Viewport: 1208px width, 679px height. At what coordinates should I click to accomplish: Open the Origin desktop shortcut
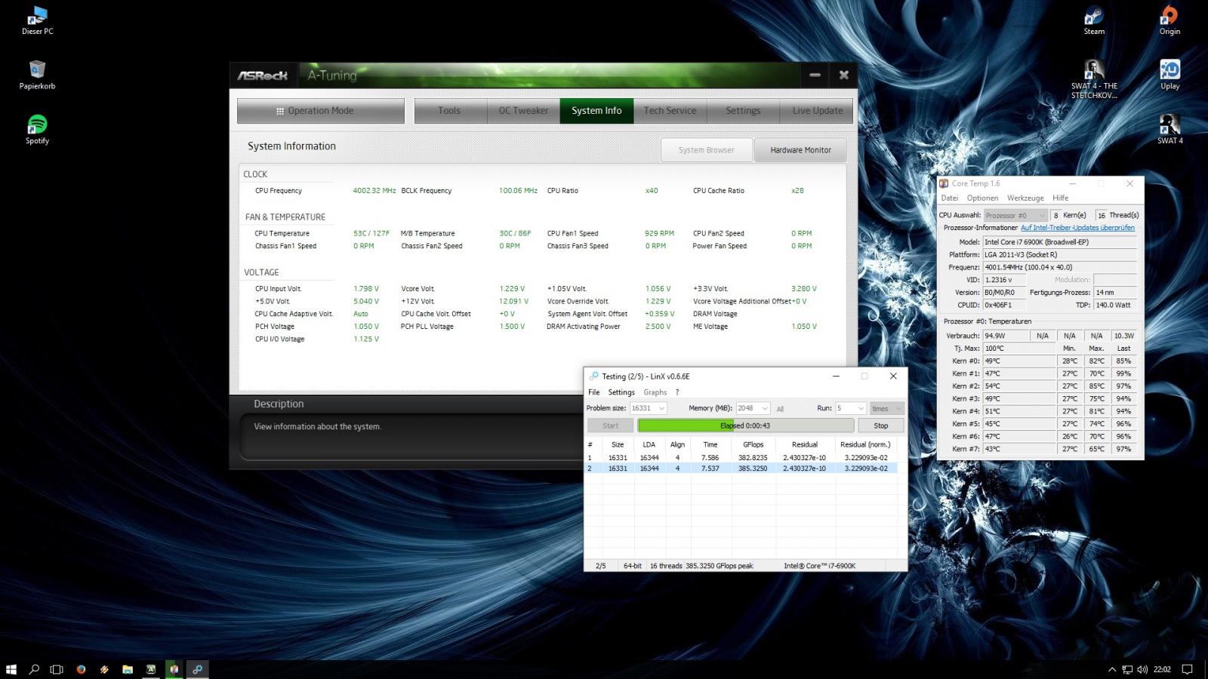click(x=1169, y=21)
